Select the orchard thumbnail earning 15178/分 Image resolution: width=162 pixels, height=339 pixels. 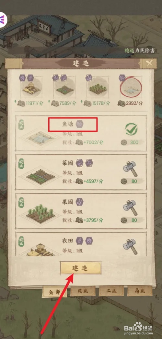click(98, 87)
